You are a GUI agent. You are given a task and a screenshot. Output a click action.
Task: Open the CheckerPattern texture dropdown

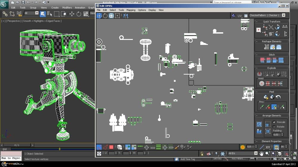click(x=283, y=15)
